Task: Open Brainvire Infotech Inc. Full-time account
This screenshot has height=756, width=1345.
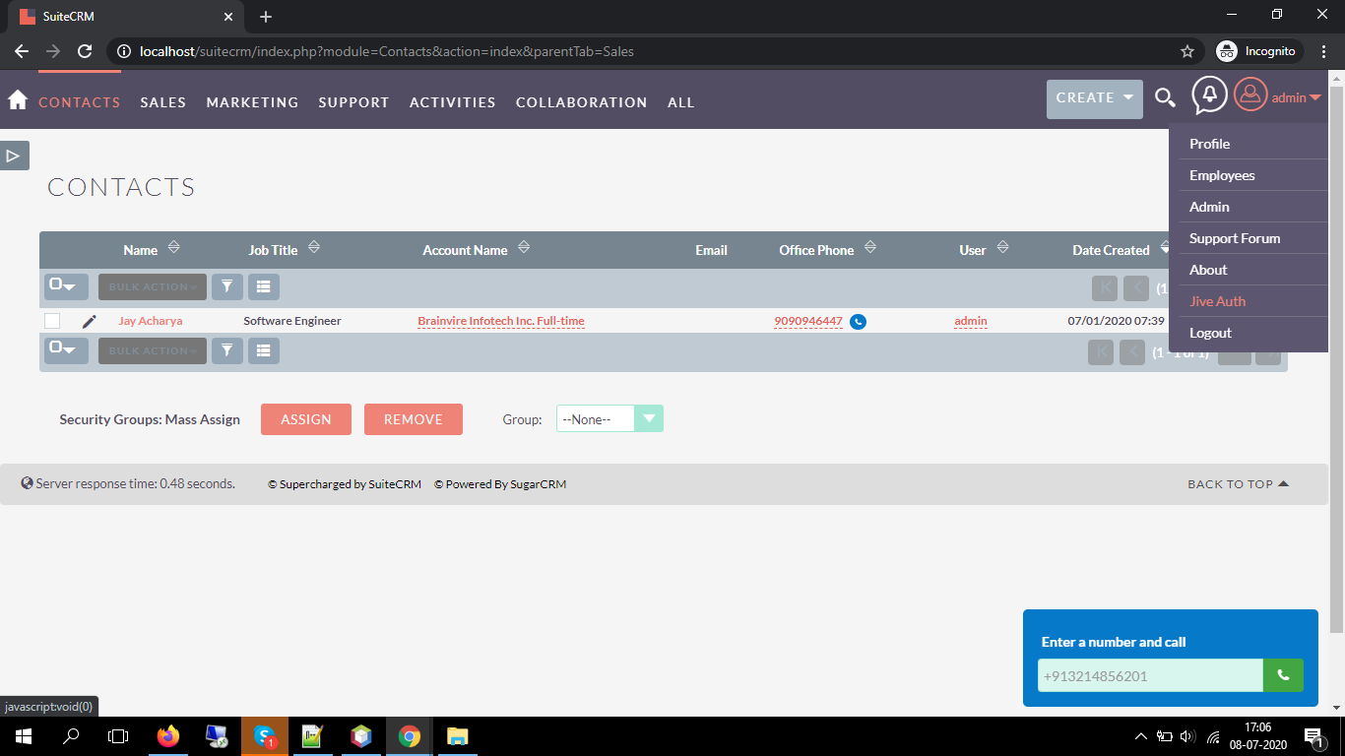Action: point(501,321)
